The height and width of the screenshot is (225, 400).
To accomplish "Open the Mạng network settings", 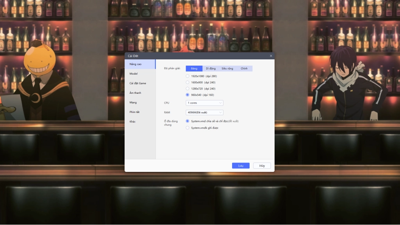I will pos(133,102).
